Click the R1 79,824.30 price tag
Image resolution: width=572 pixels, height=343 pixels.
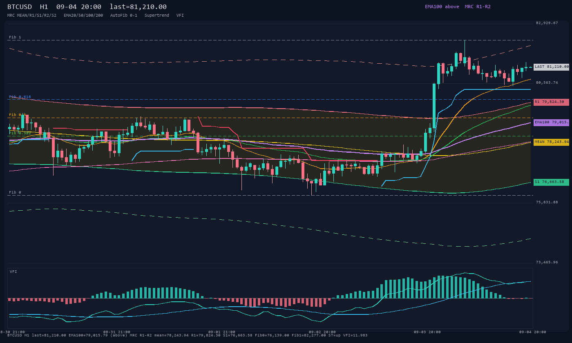pyautogui.click(x=551, y=102)
